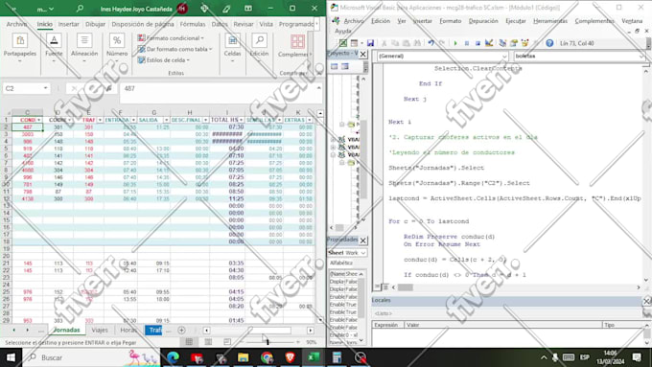
Task: Open the Número group in Excel ribbon
Action: tap(117, 48)
